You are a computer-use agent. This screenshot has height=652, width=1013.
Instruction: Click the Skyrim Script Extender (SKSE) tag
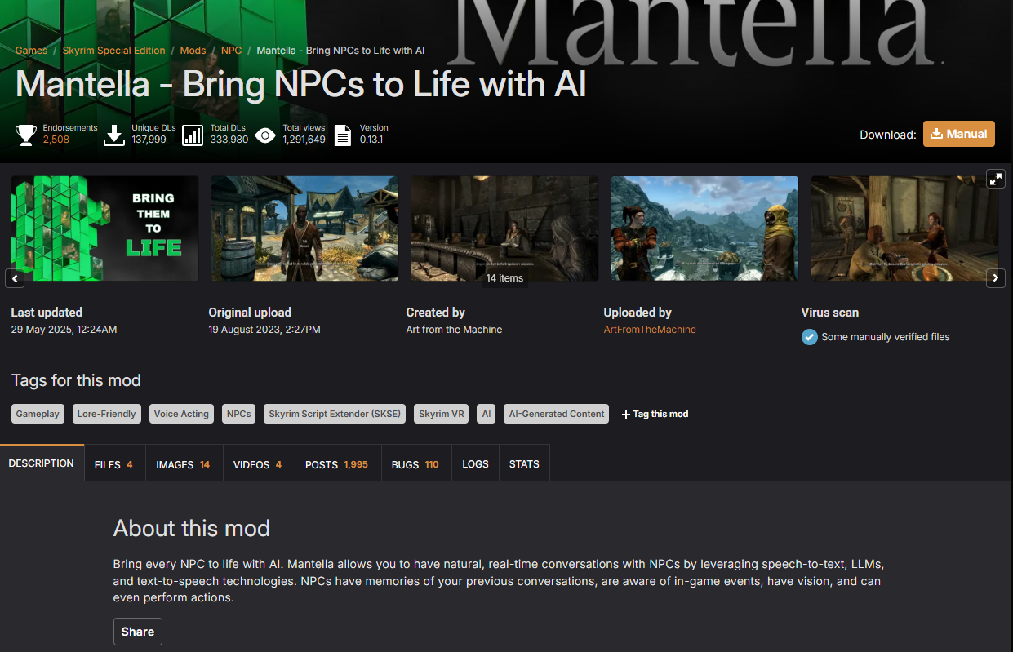pos(335,414)
